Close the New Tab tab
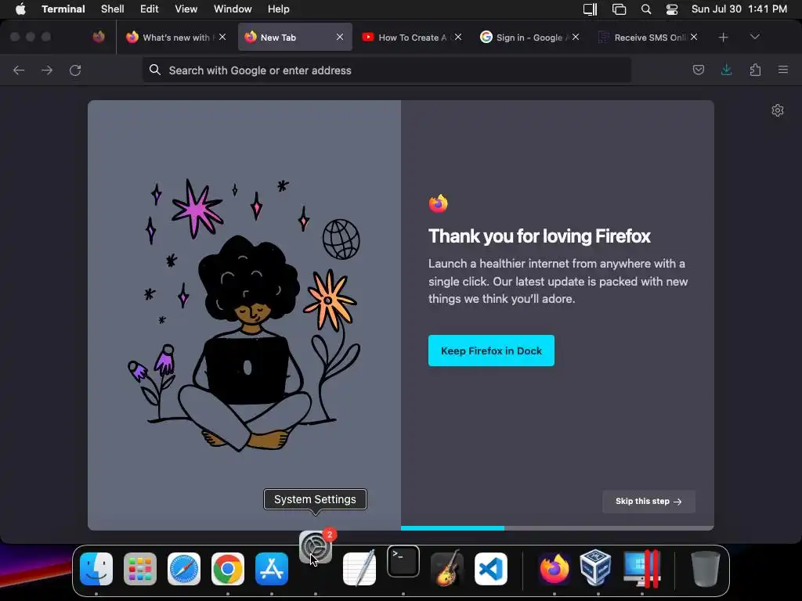The image size is (802, 601). point(340,38)
